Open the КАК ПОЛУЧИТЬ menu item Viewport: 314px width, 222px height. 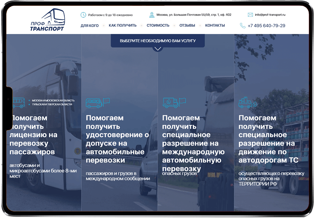pyautogui.click(x=123, y=25)
